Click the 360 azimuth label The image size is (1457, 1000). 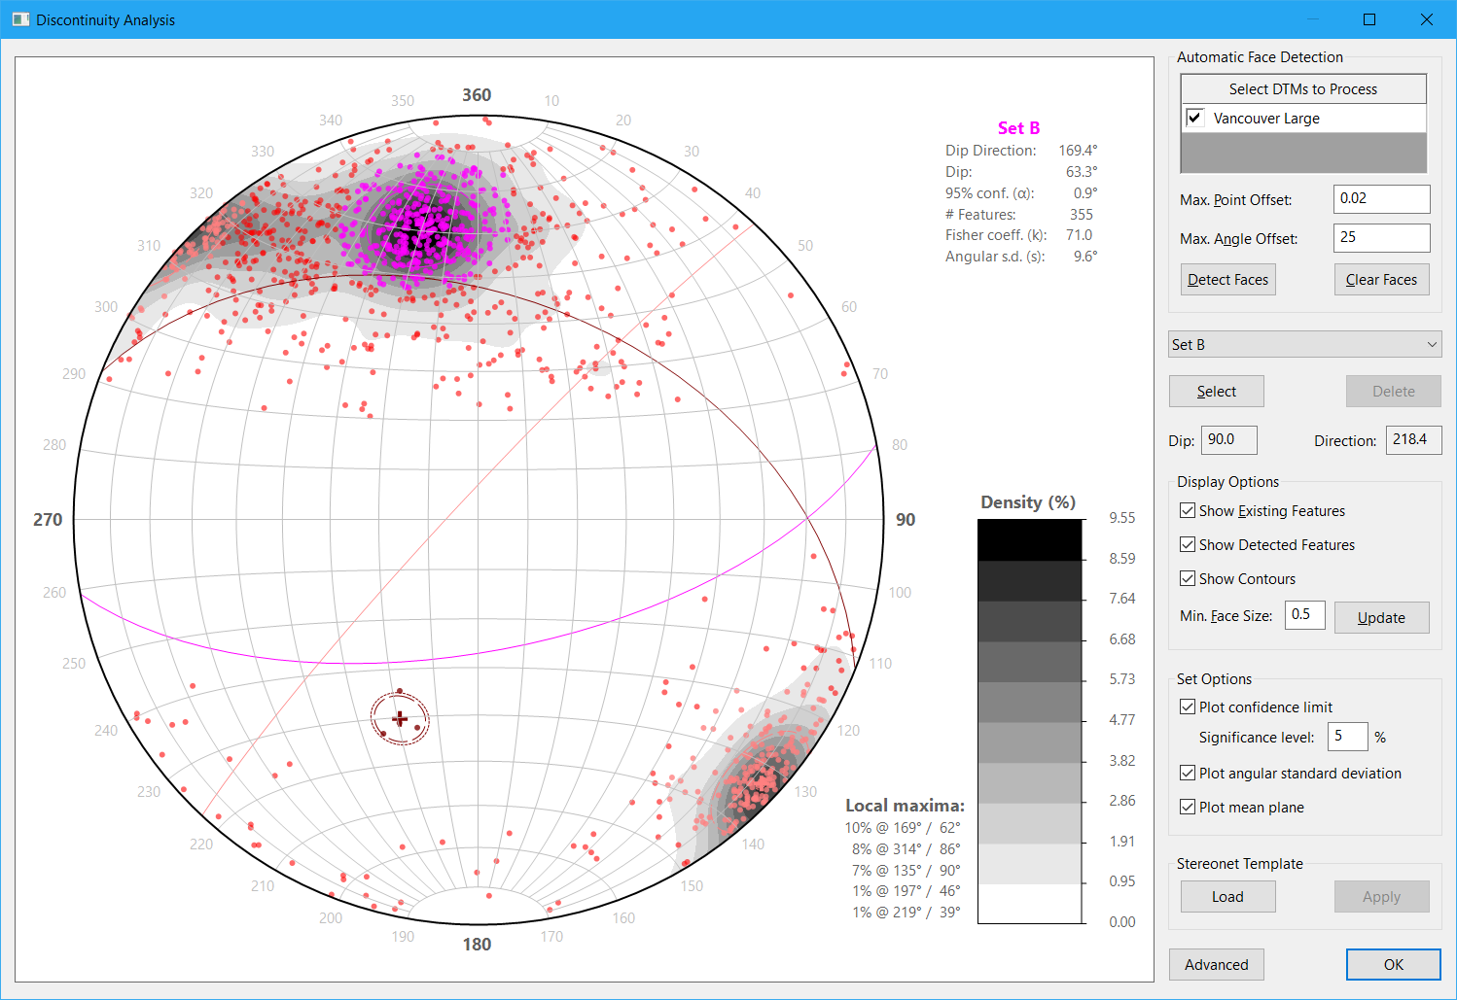pos(477,94)
